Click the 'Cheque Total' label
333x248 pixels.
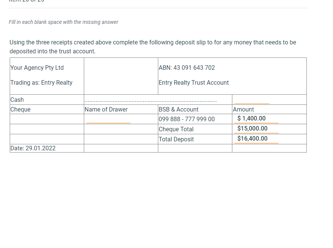(176, 129)
